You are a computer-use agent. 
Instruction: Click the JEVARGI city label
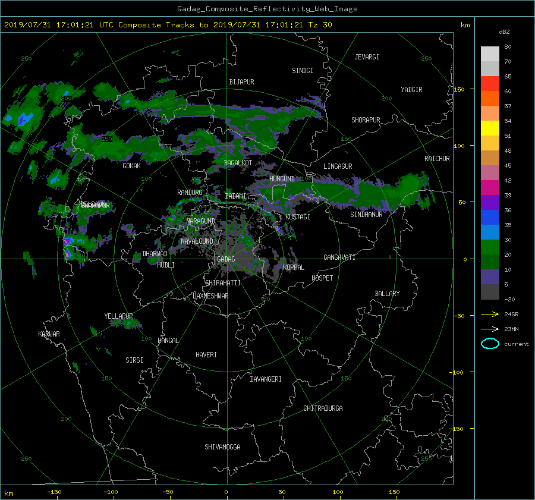point(367,57)
